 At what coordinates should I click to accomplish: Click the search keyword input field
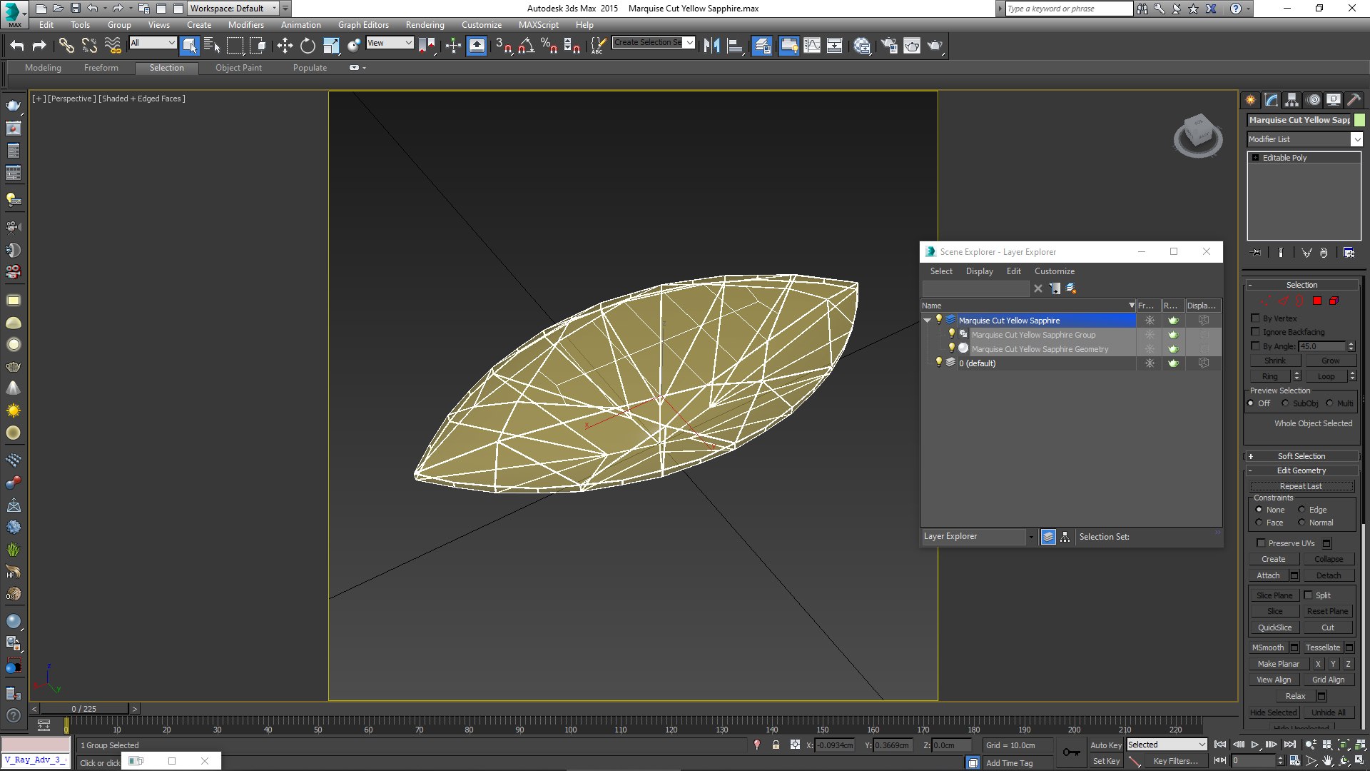pos(1068,9)
